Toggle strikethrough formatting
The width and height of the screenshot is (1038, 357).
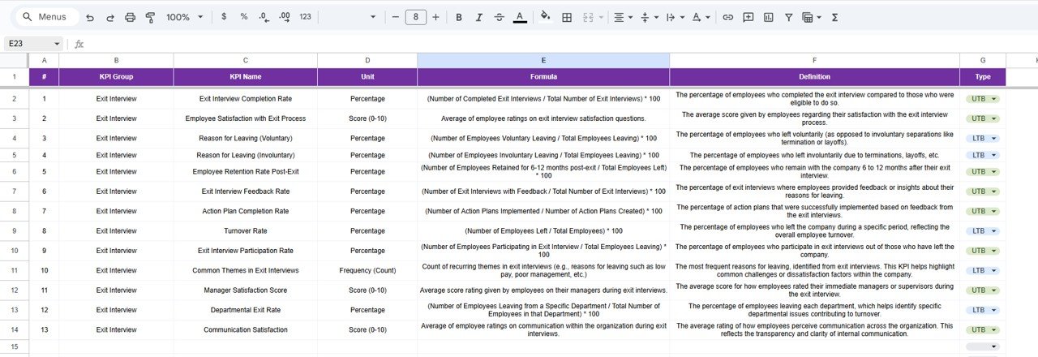click(499, 17)
